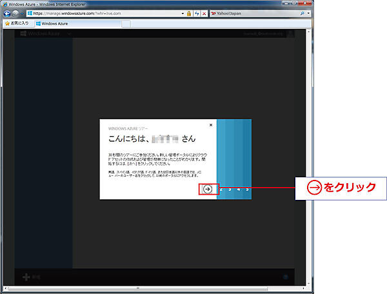Click the horizontal scrollbar left arrow
387x294 pixels.
click(x=5, y=288)
